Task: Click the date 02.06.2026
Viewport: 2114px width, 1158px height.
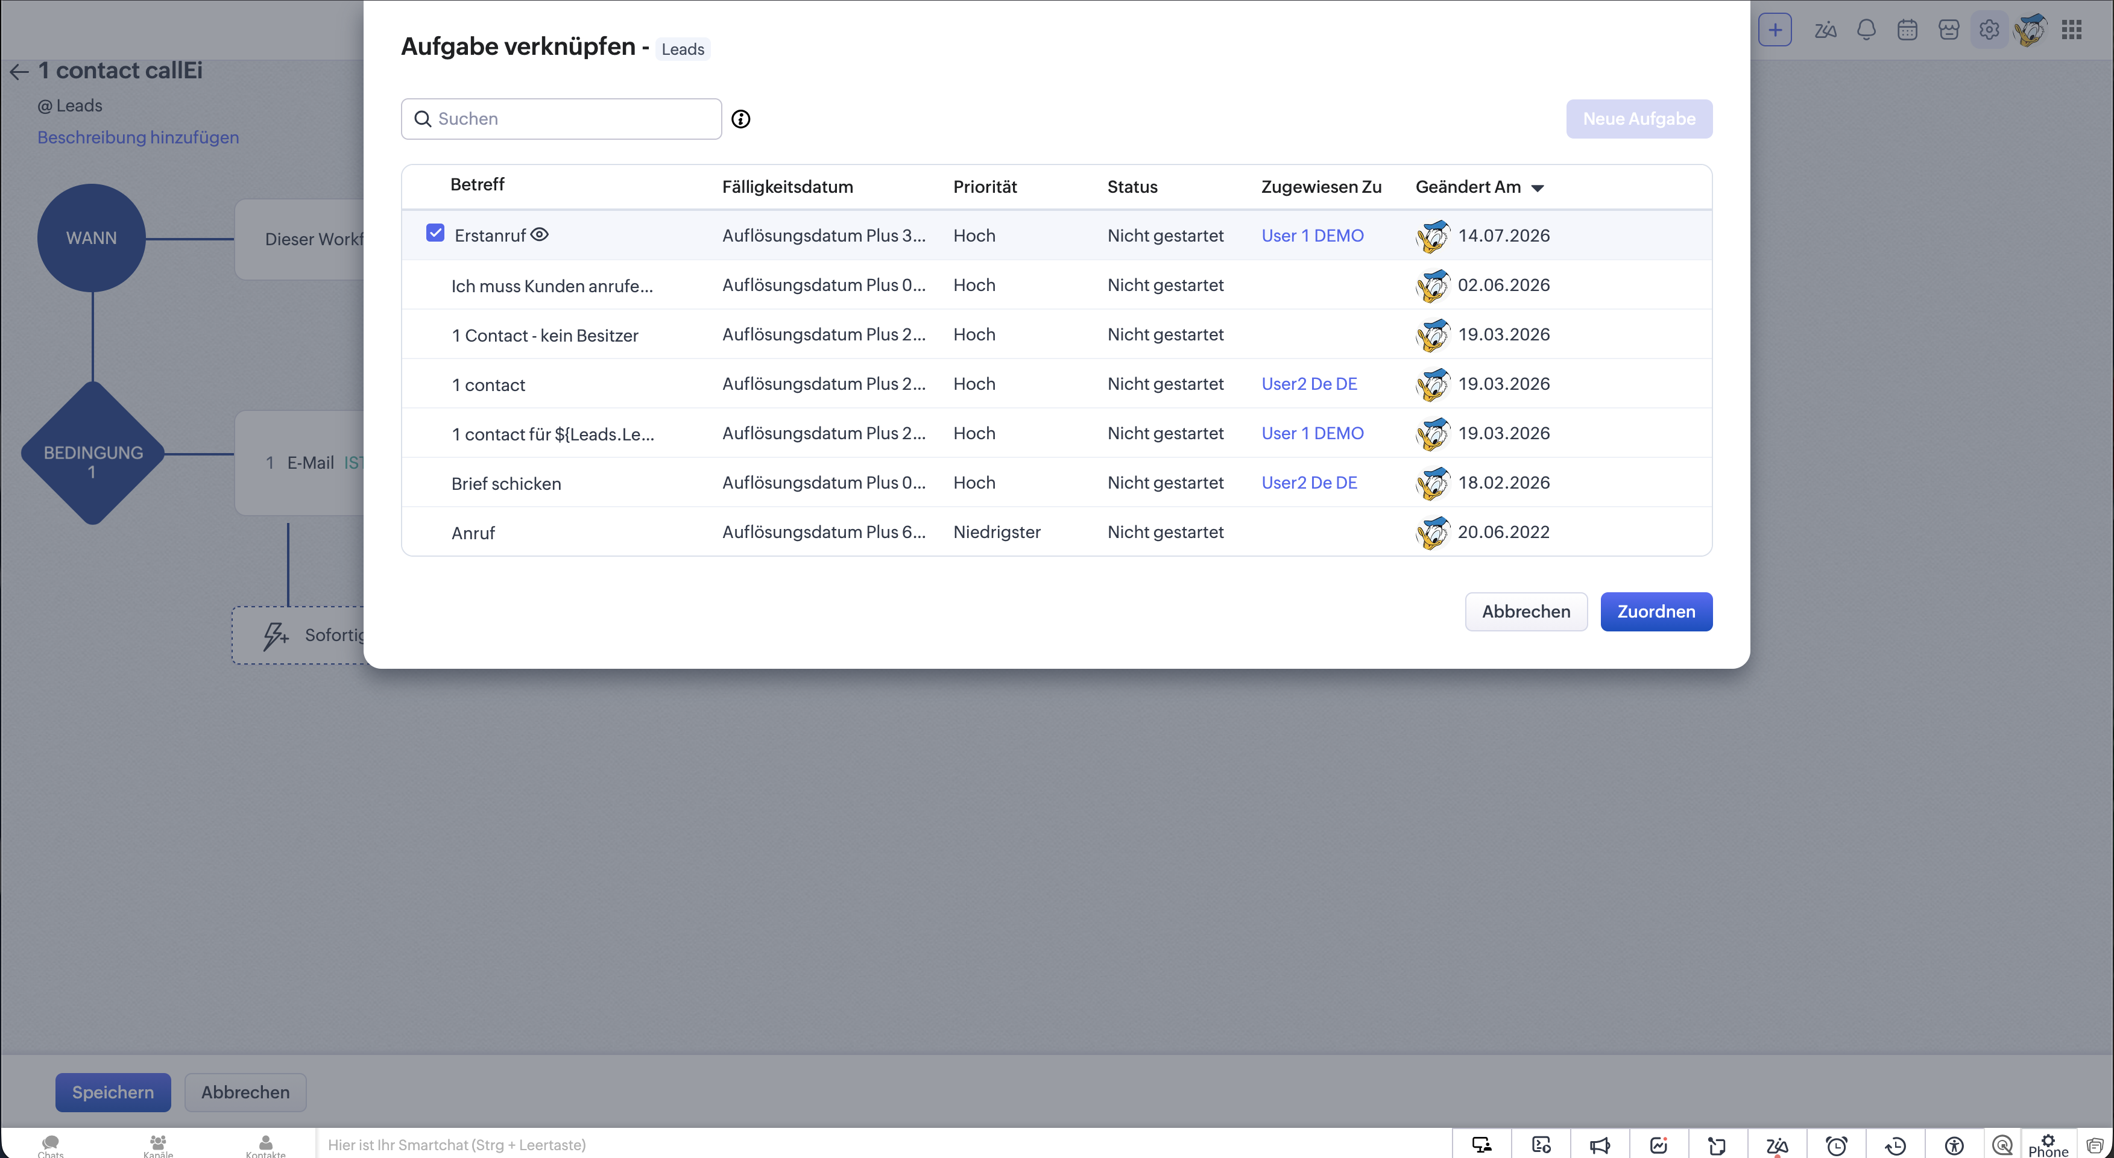Action: (1503, 284)
